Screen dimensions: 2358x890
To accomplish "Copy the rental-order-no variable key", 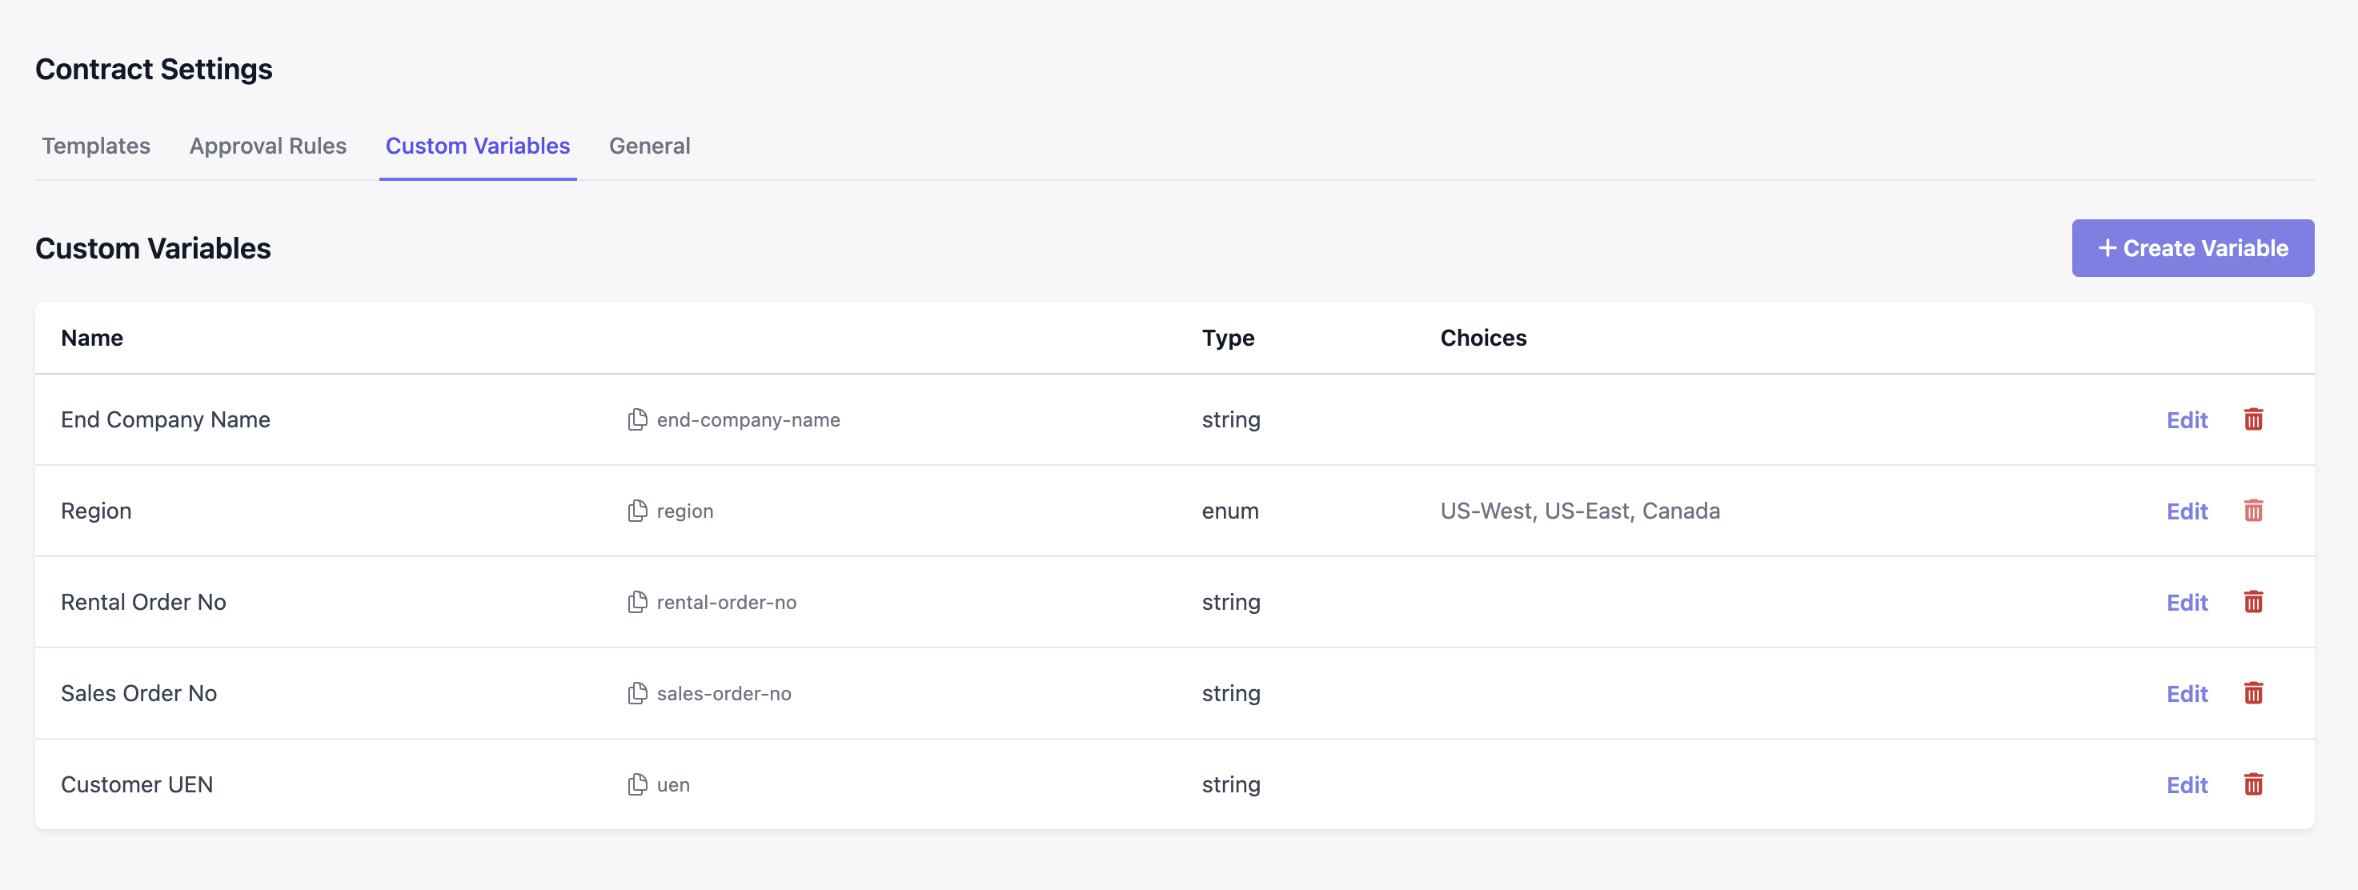I will [x=637, y=603].
